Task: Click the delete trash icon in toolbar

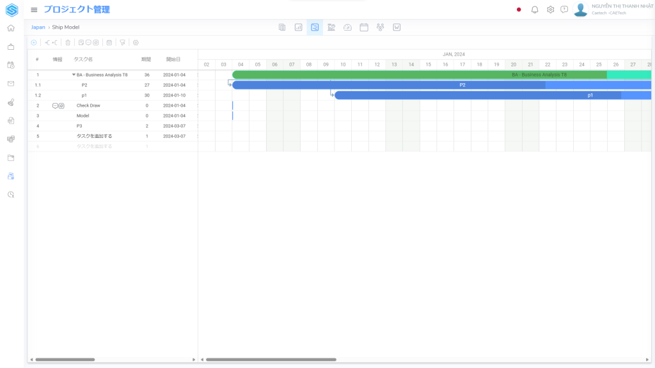Action: [x=68, y=43]
